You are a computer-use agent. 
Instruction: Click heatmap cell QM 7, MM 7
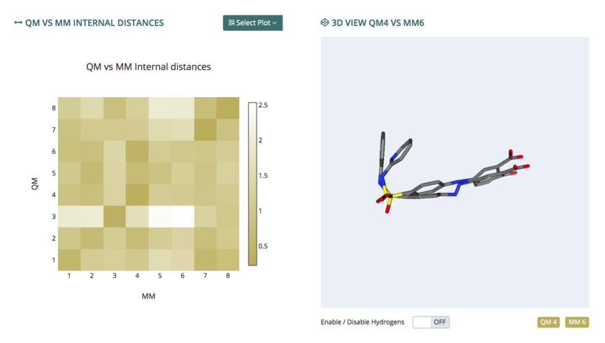click(x=205, y=130)
